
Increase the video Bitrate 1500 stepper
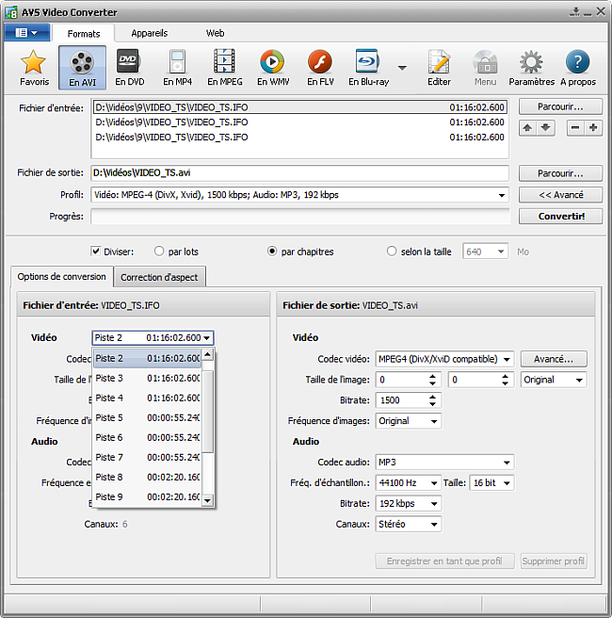pyautogui.click(x=432, y=397)
